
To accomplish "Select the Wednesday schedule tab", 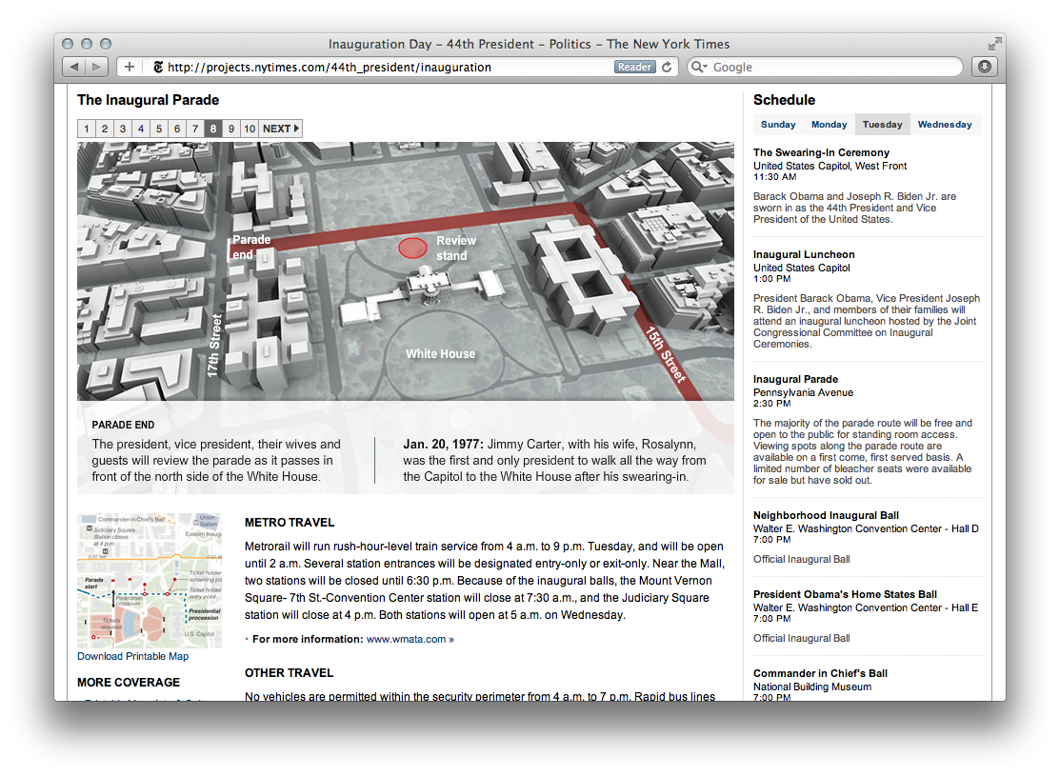I will (945, 125).
